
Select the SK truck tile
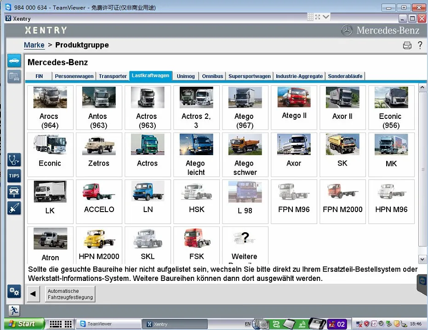[x=342, y=155]
